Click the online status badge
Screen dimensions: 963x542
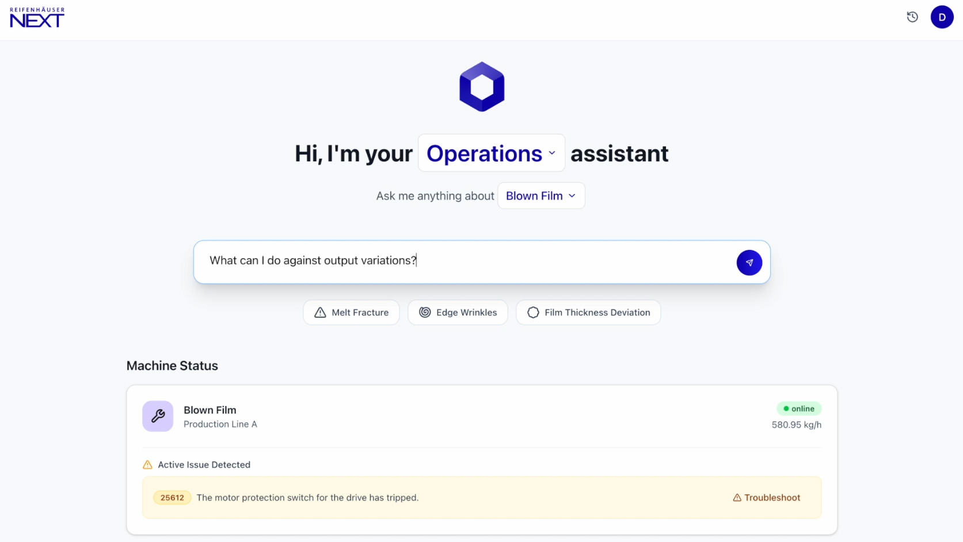pos(798,408)
